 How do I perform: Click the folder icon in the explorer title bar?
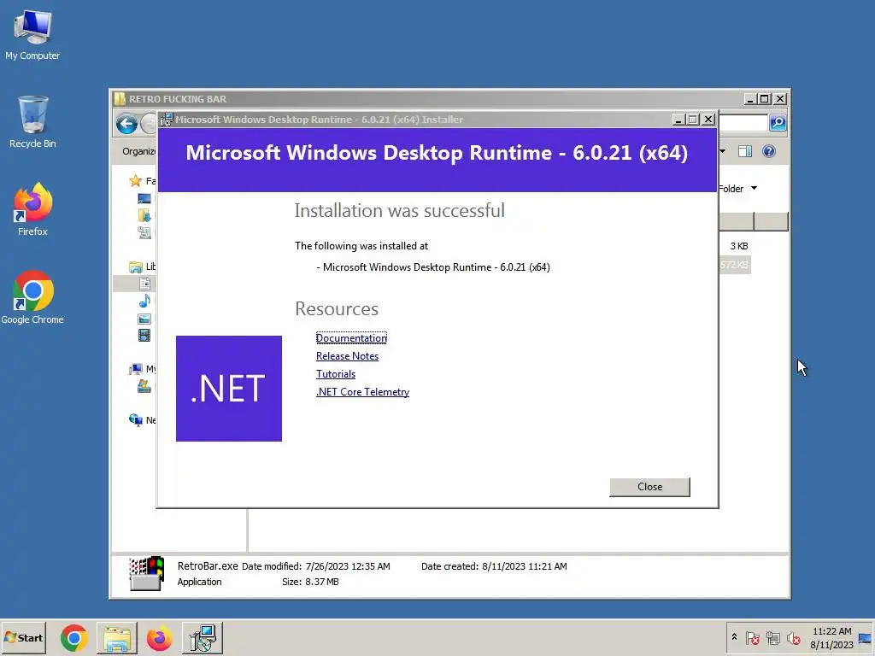[120, 99]
